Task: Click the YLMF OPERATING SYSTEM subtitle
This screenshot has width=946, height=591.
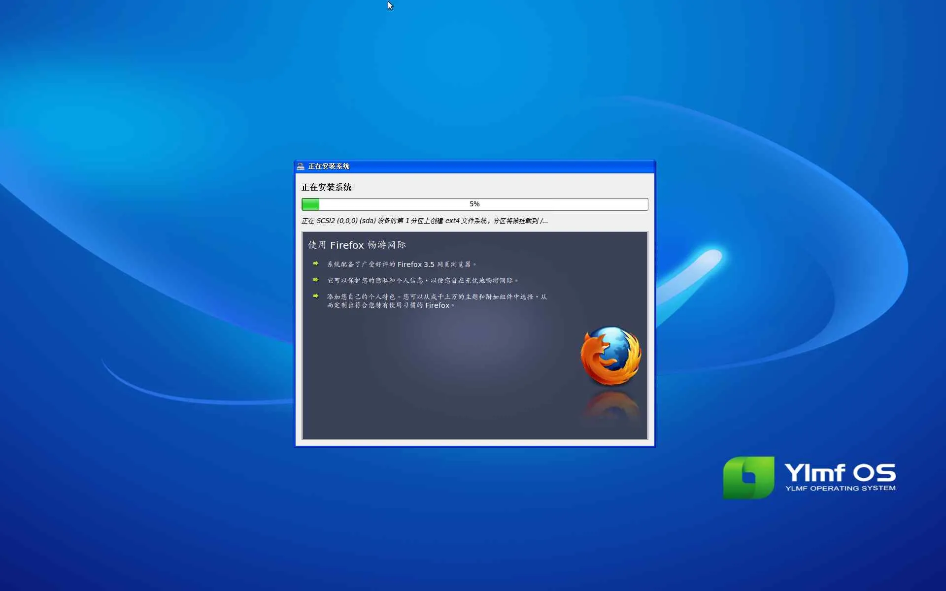Action: point(840,488)
